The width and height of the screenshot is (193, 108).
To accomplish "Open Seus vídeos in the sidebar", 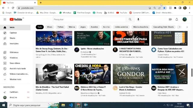I will coord(15,63).
